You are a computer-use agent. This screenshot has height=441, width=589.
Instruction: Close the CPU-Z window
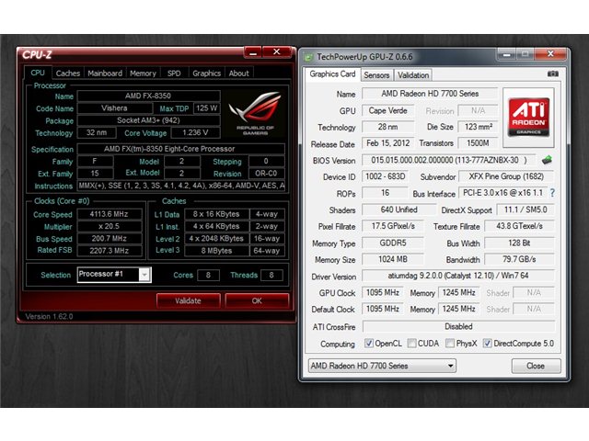tap(277, 52)
